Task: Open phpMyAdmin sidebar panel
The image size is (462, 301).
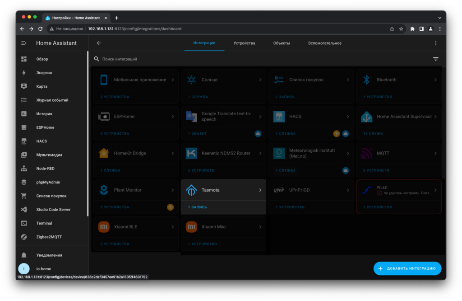Action: point(52,182)
